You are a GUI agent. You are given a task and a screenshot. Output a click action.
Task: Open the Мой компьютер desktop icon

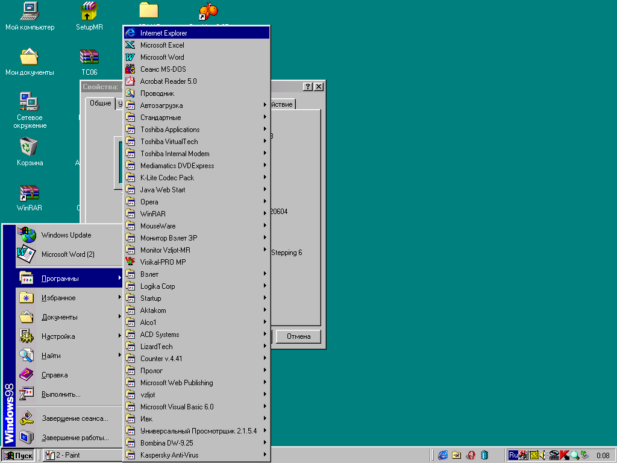[30, 11]
